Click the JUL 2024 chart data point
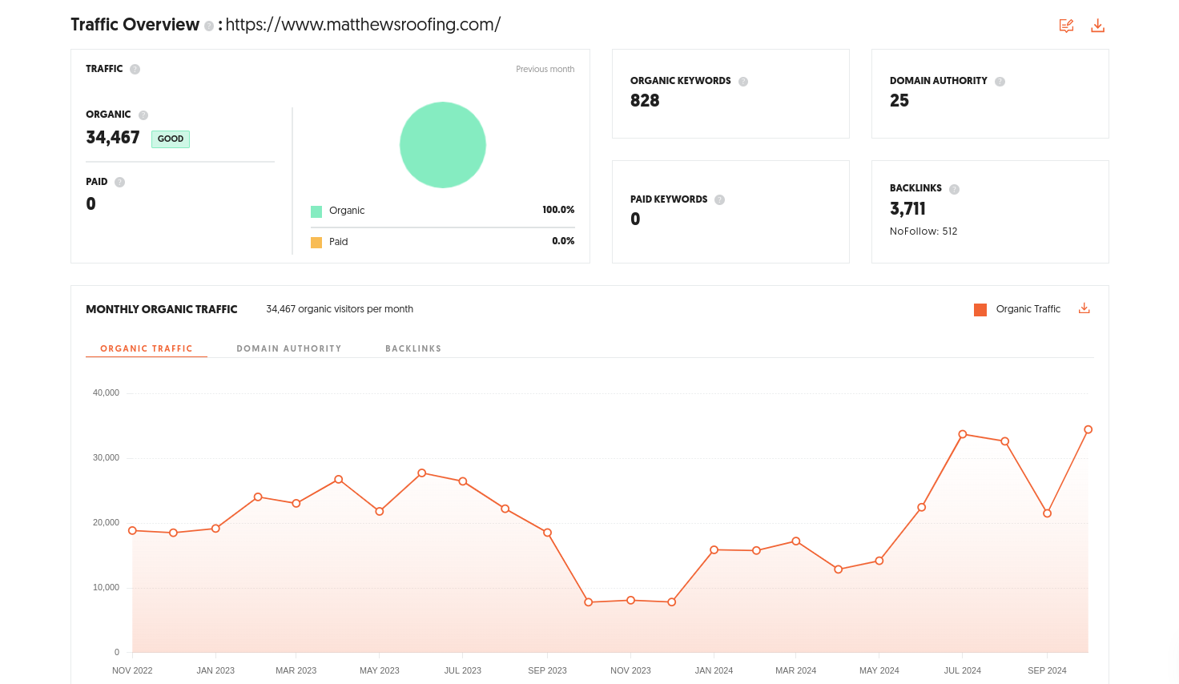 pyautogui.click(x=963, y=434)
